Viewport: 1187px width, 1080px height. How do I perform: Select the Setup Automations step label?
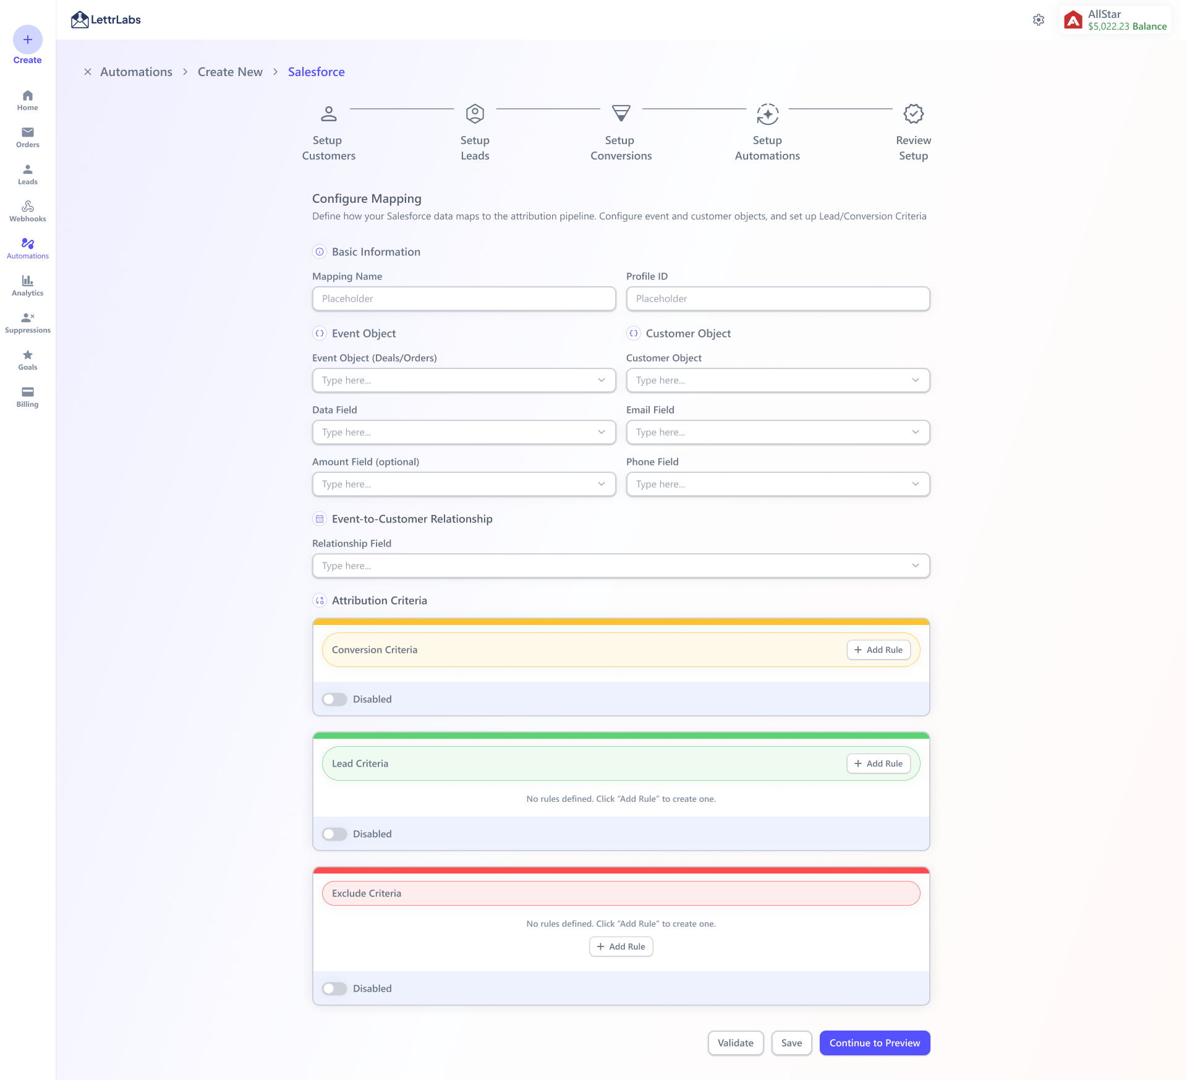tap(767, 148)
